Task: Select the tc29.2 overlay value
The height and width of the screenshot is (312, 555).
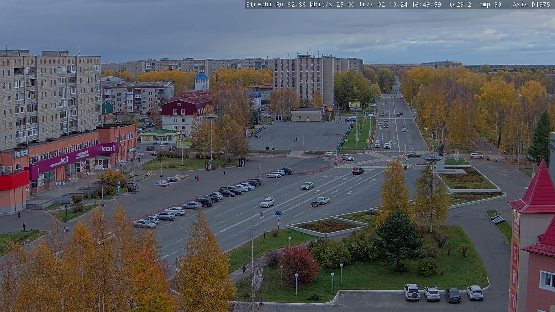Action: pyautogui.click(x=460, y=4)
